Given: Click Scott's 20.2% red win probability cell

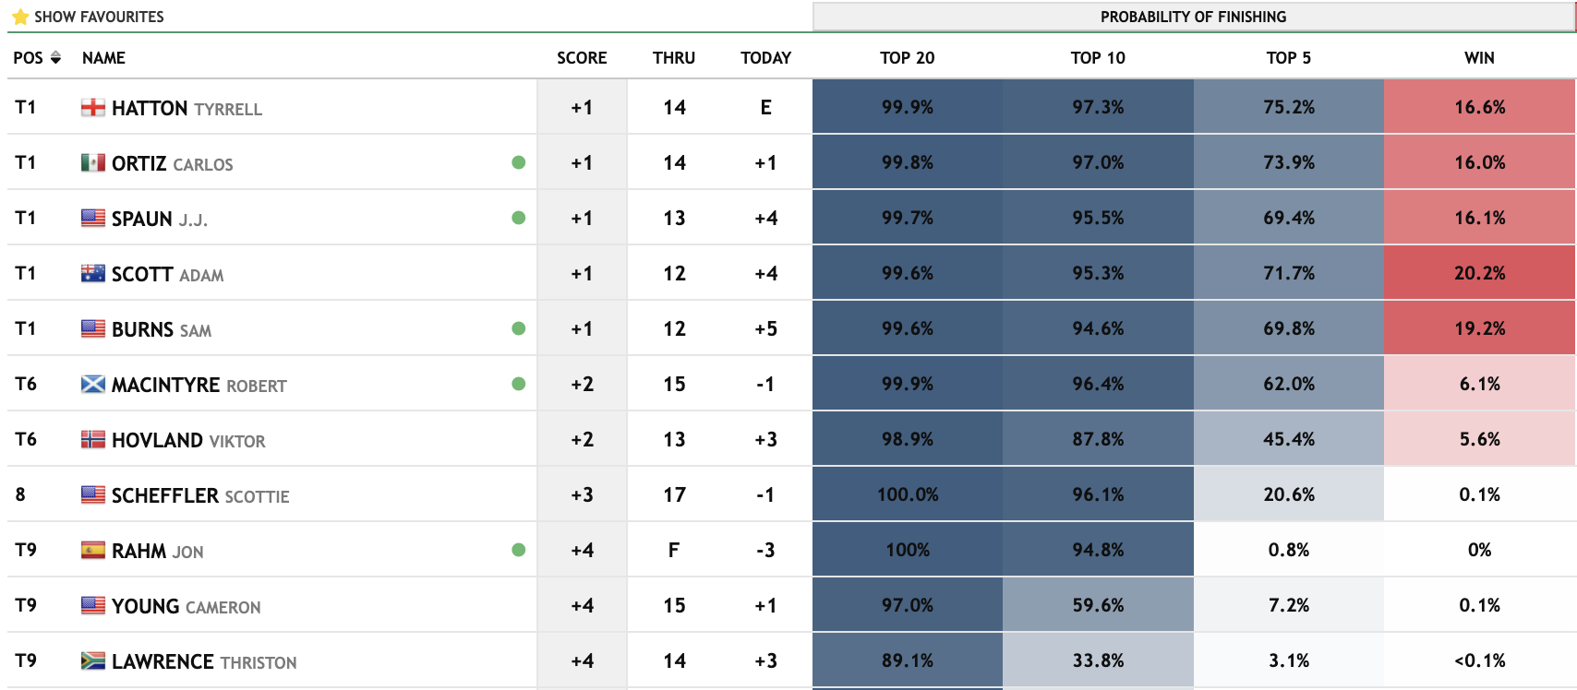Looking at the screenshot, I should tap(1479, 273).
